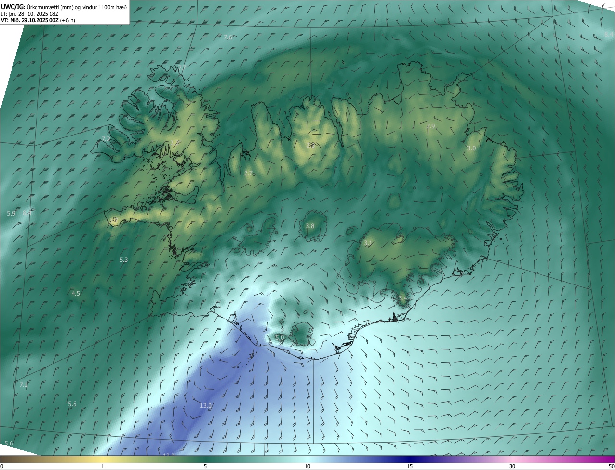The image size is (615, 470).
Task: Pick the 3.4 value label
Action: tap(403, 298)
